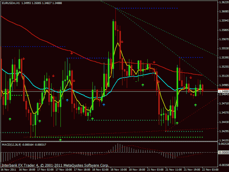Select the blue up arrow above 17 Nov 10:00

tap(67, 100)
